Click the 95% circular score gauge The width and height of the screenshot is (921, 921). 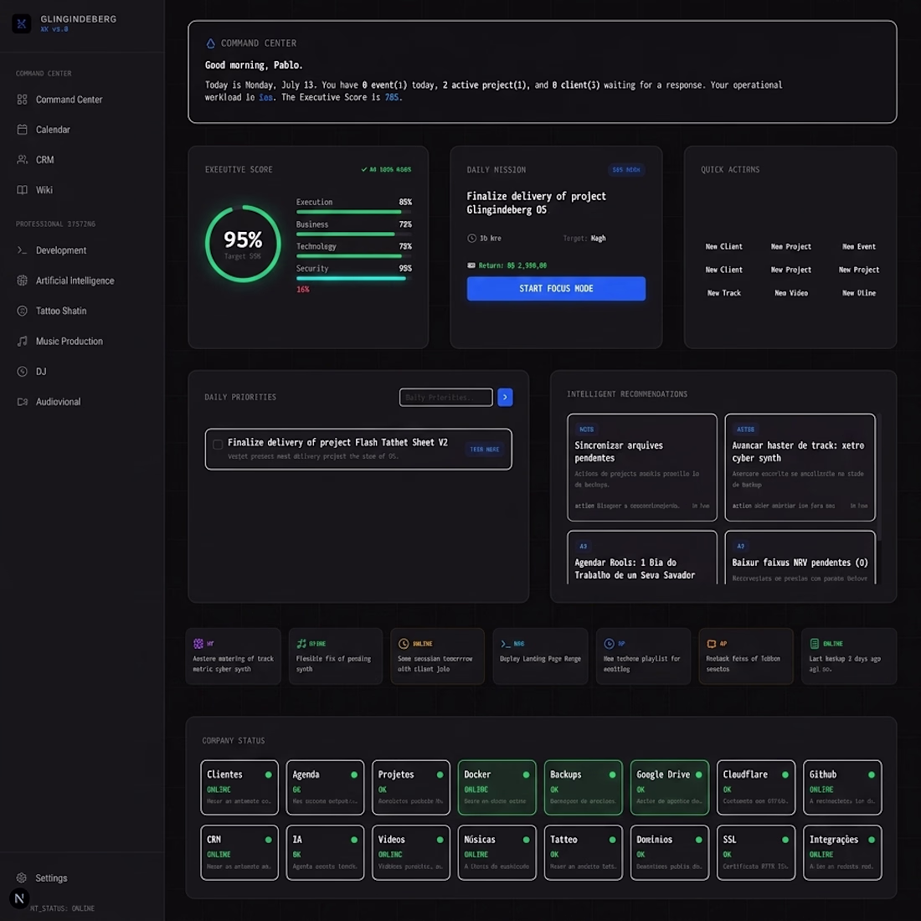243,243
